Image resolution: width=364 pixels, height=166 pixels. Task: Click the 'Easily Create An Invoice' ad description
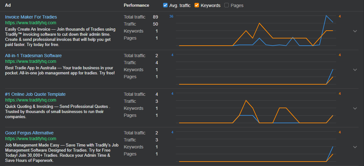point(60,37)
